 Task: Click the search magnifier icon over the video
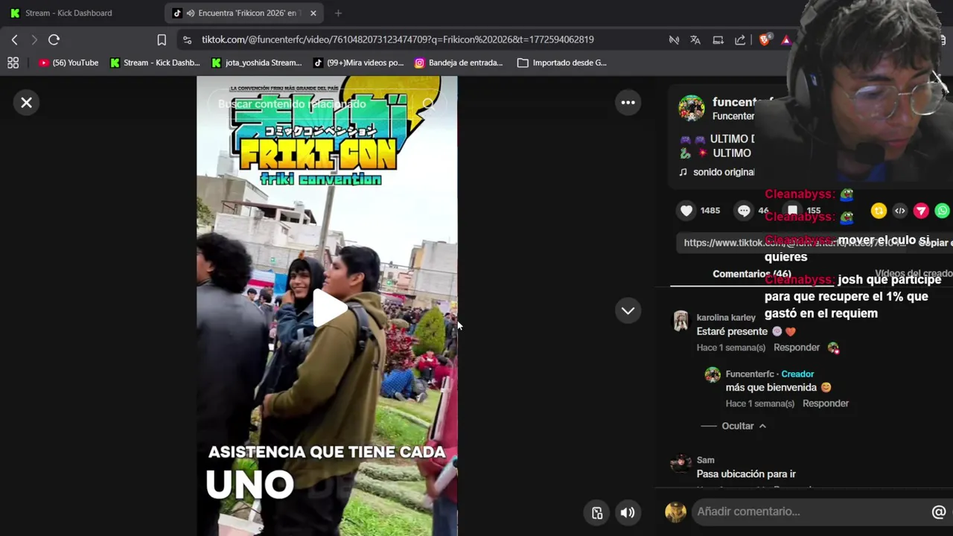point(428,104)
